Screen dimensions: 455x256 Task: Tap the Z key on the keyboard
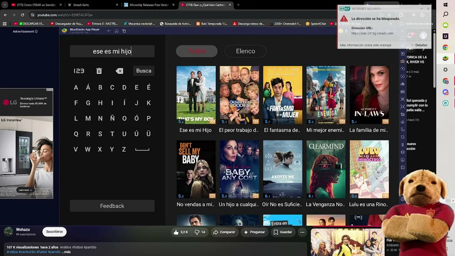pyautogui.click(x=124, y=150)
